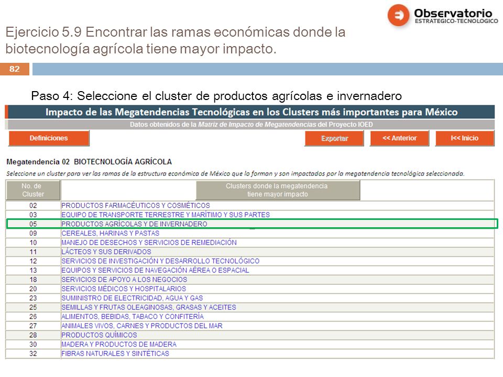The image size is (503, 377).
Task: Open Lácteos y sus Derivados cluster
Action: [106, 252]
